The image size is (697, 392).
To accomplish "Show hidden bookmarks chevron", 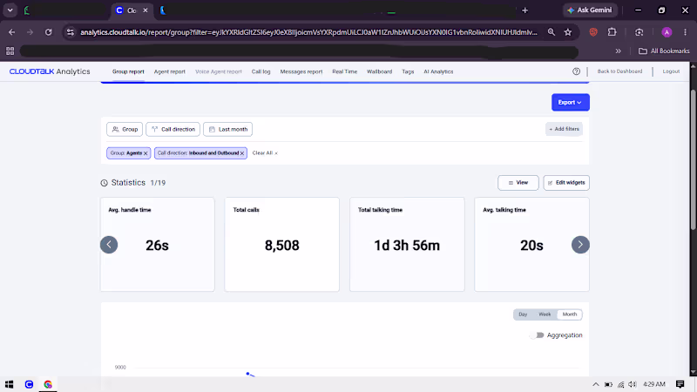I will point(618,51).
